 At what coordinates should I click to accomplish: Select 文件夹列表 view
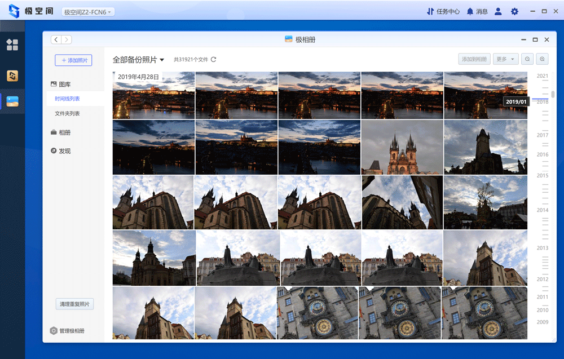point(67,113)
